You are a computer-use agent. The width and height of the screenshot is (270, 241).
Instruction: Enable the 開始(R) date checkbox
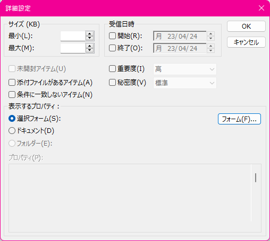pos(112,36)
